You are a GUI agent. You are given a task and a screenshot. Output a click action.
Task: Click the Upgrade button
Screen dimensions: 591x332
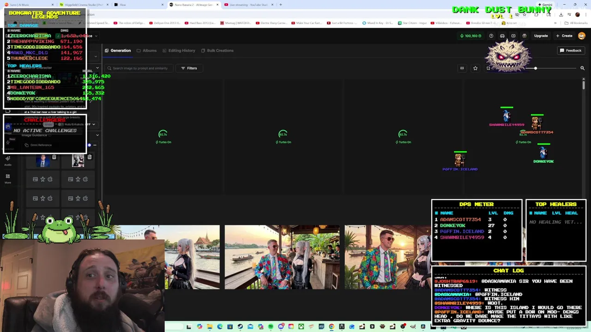(541, 36)
